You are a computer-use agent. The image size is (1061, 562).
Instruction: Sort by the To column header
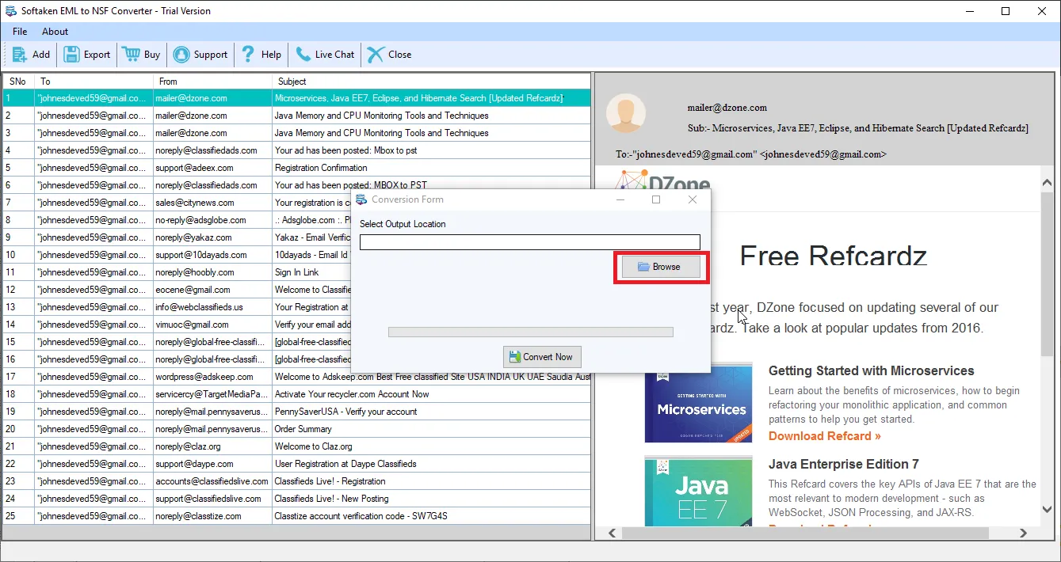coord(94,82)
